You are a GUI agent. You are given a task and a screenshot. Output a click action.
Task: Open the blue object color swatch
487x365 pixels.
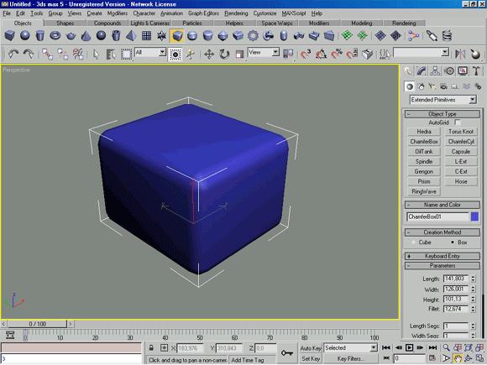point(474,216)
